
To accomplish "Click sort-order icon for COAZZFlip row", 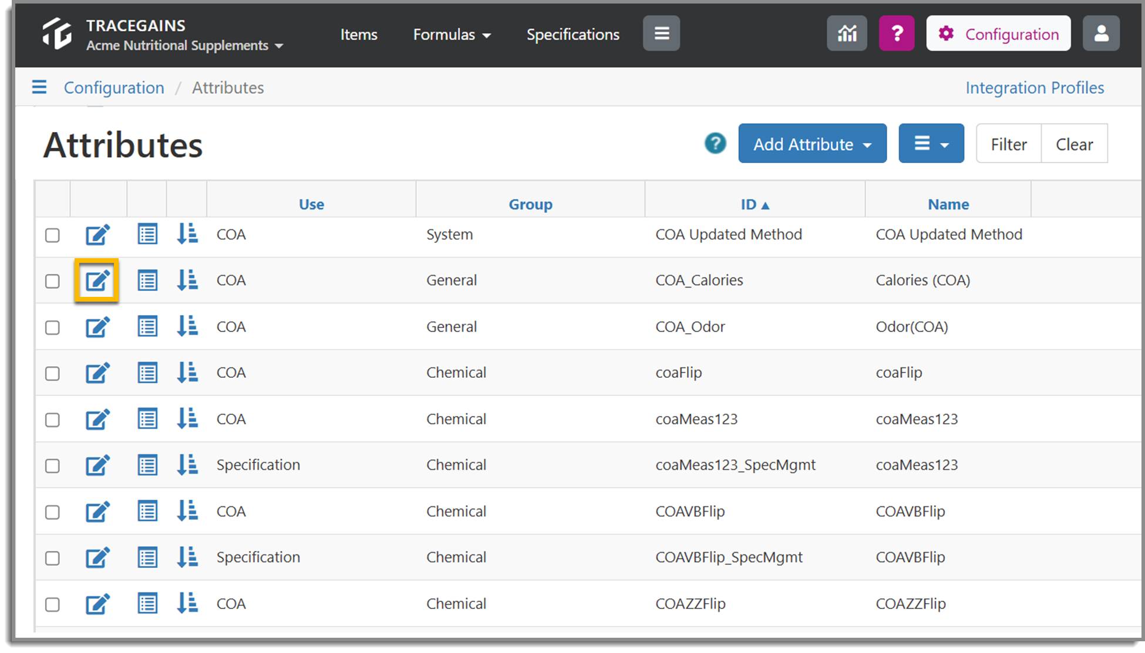I will (x=187, y=603).
